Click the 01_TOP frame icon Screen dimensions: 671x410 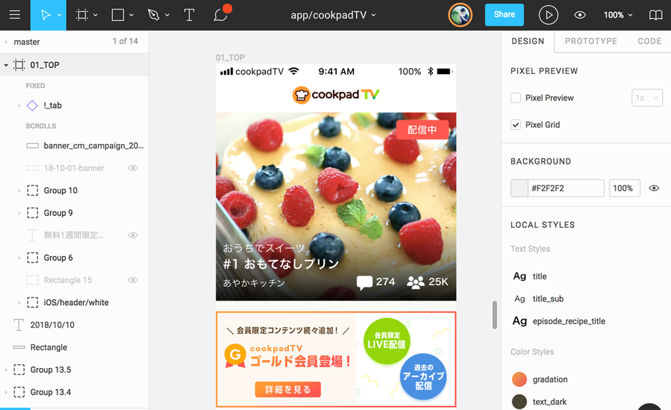tap(19, 65)
